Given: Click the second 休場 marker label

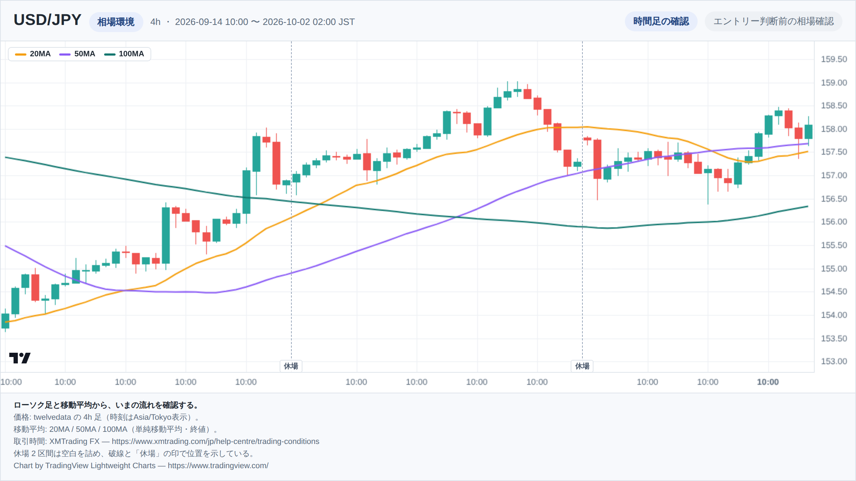Looking at the screenshot, I should 582,366.
